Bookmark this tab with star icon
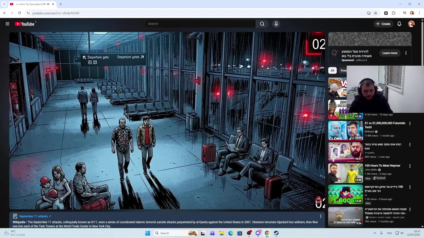Viewport: 424px width, 238px height. click(375, 13)
